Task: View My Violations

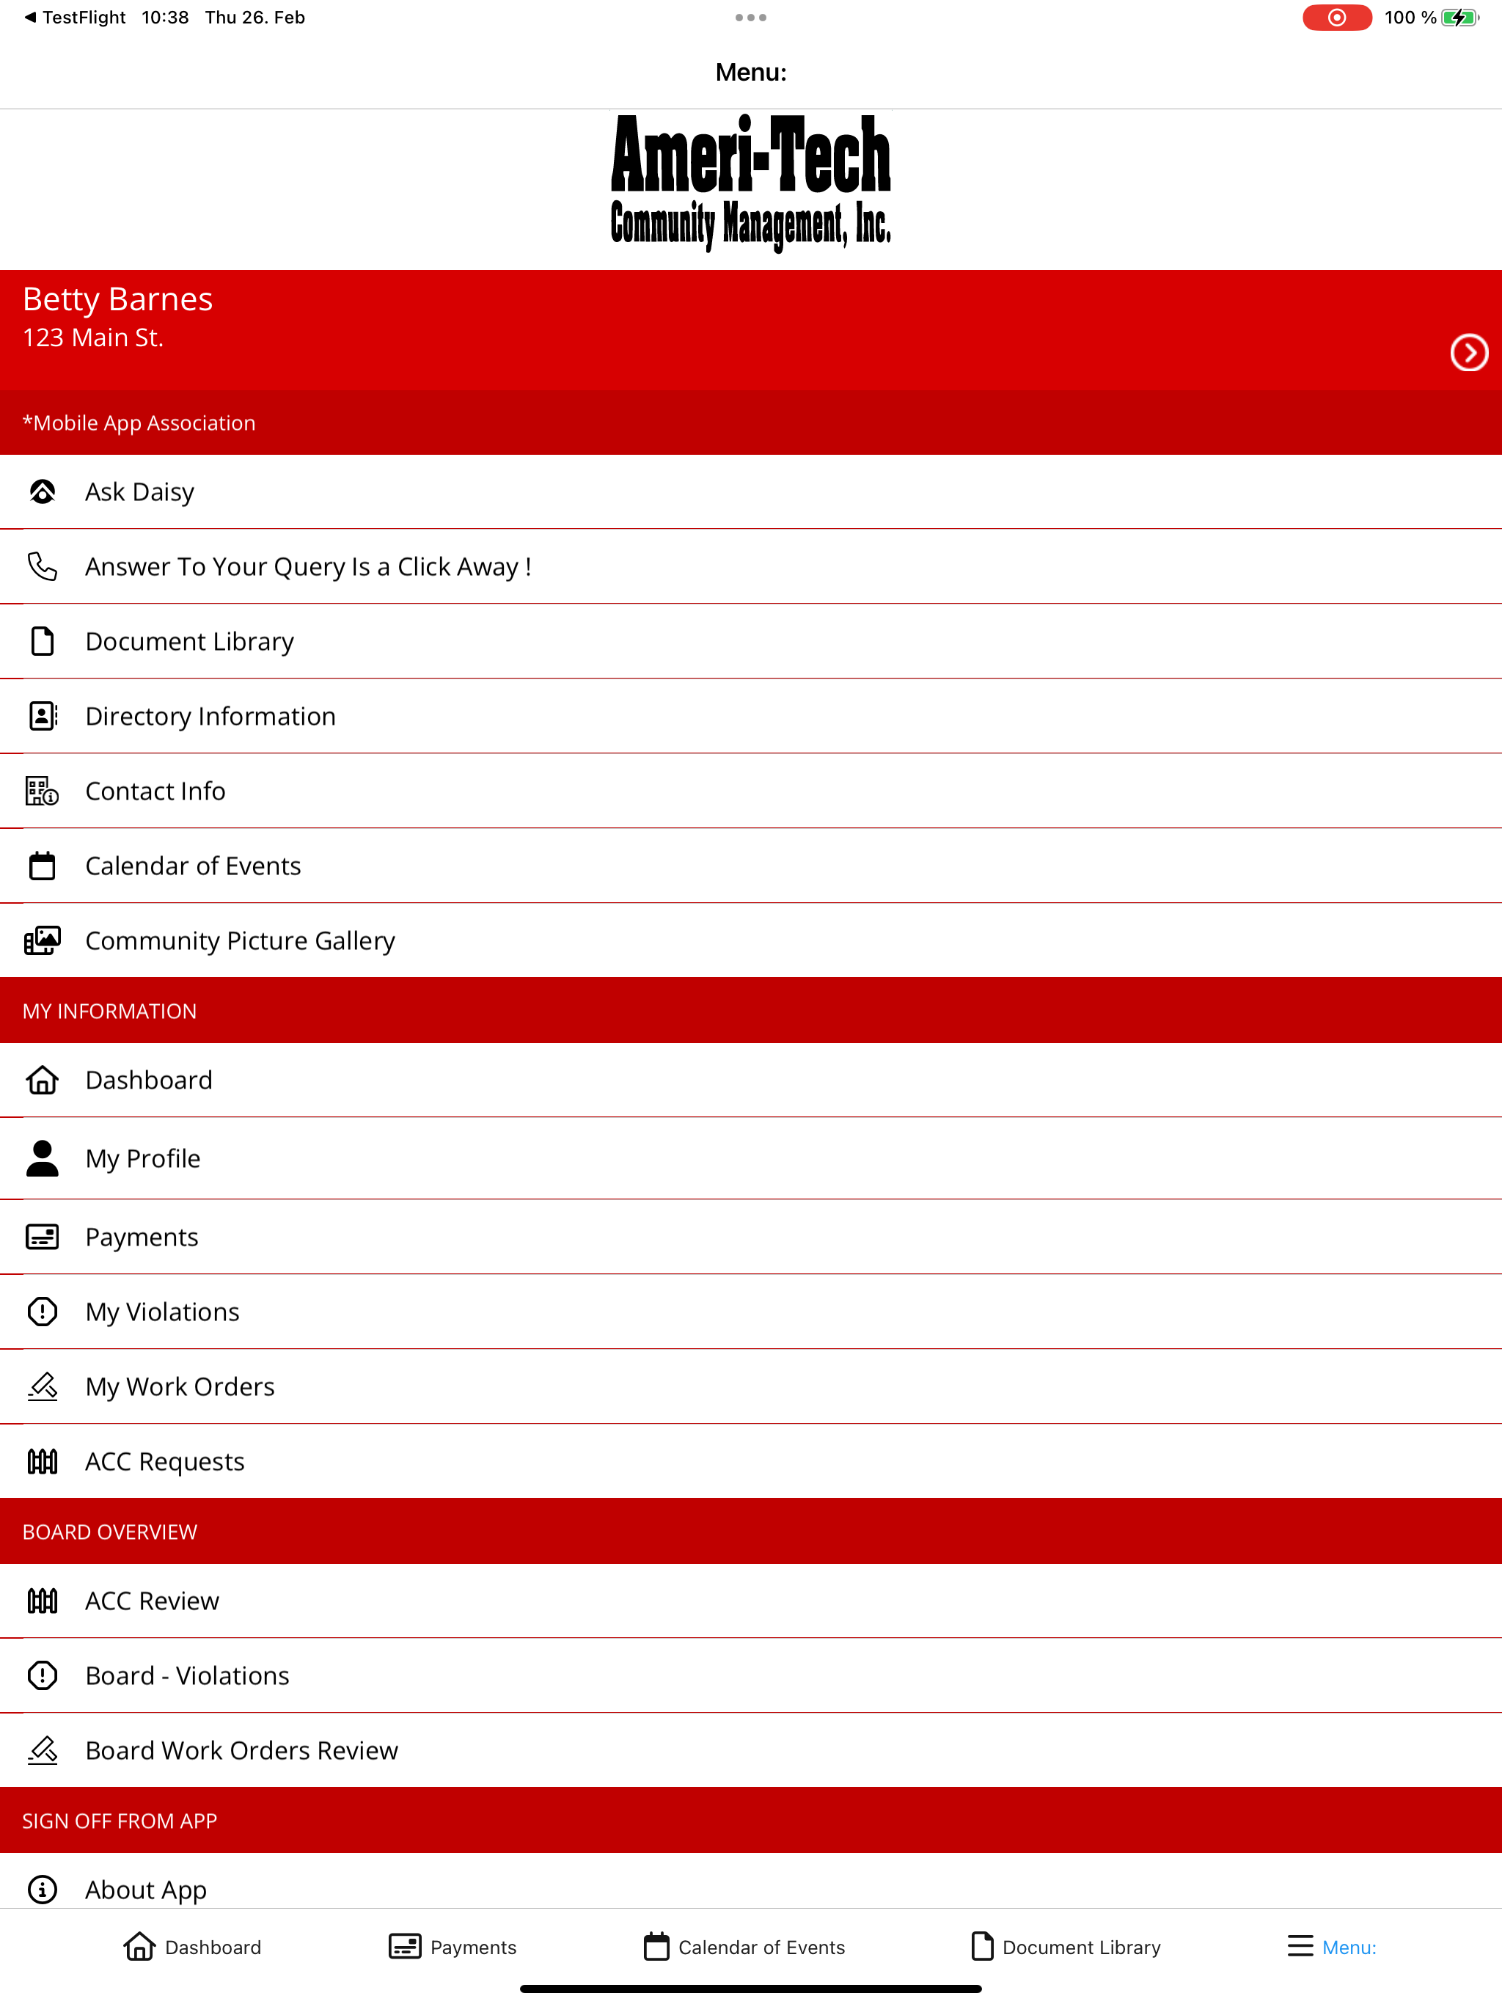Action: [x=751, y=1311]
